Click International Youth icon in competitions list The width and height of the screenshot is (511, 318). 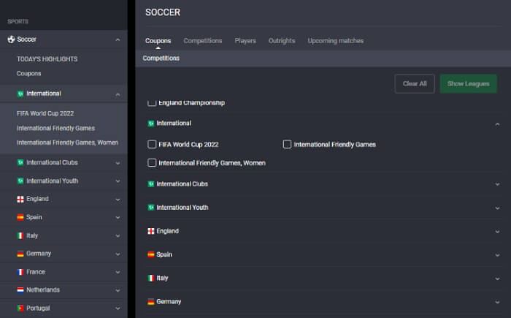151,208
